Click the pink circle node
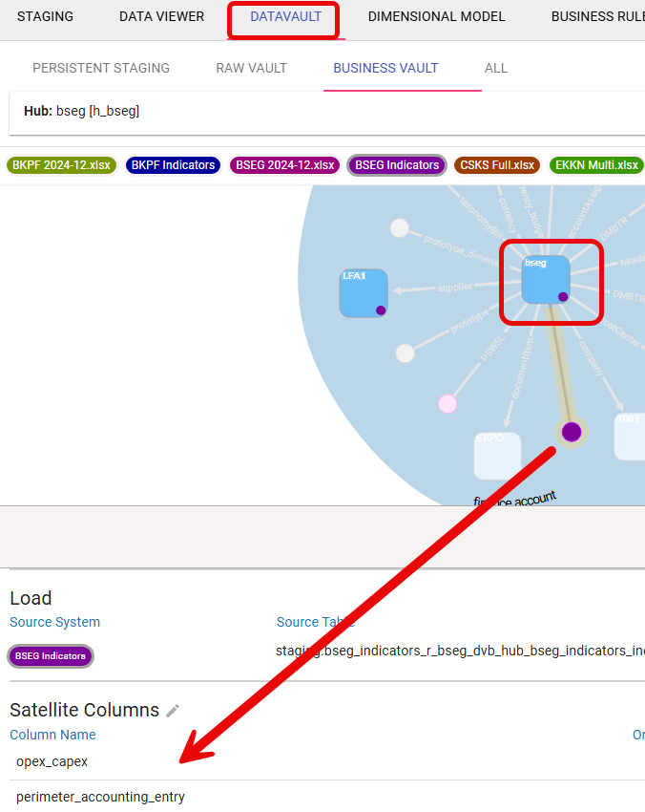This screenshot has height=812, width=645. point(447,403)
